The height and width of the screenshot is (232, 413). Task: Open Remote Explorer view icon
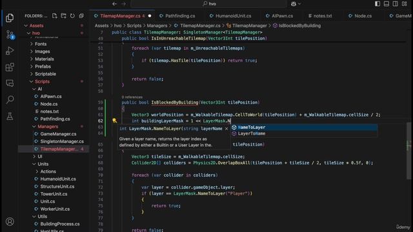10,83
